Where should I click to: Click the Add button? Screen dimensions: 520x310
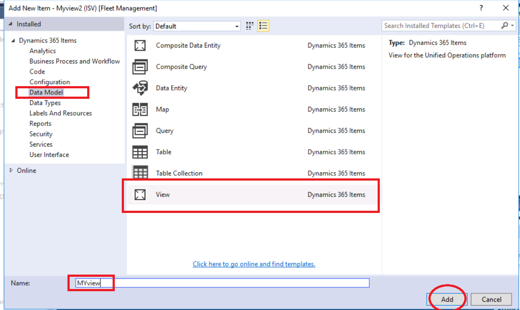coord(447,300)
